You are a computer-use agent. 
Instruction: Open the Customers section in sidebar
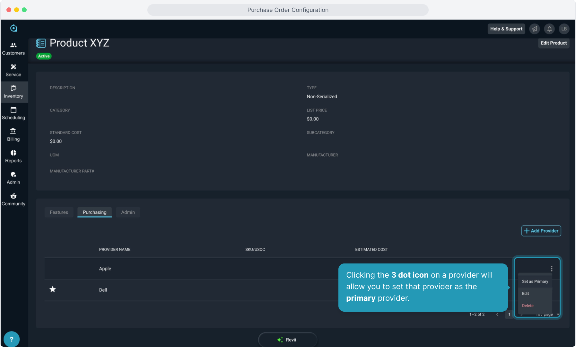tap(13, 49)
